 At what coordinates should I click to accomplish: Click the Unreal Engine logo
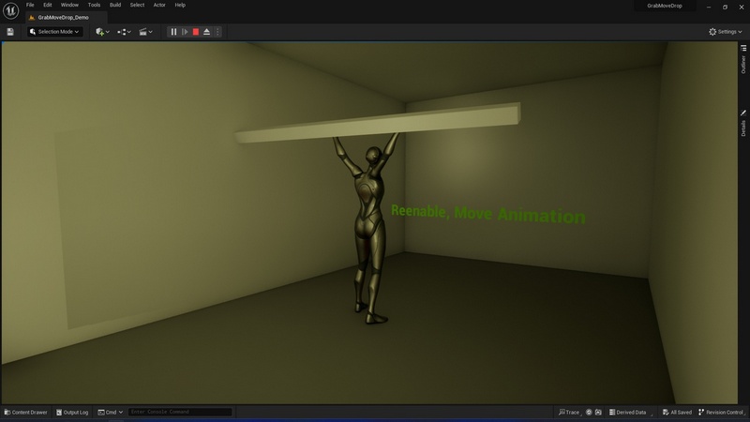[x=10, y=8]
